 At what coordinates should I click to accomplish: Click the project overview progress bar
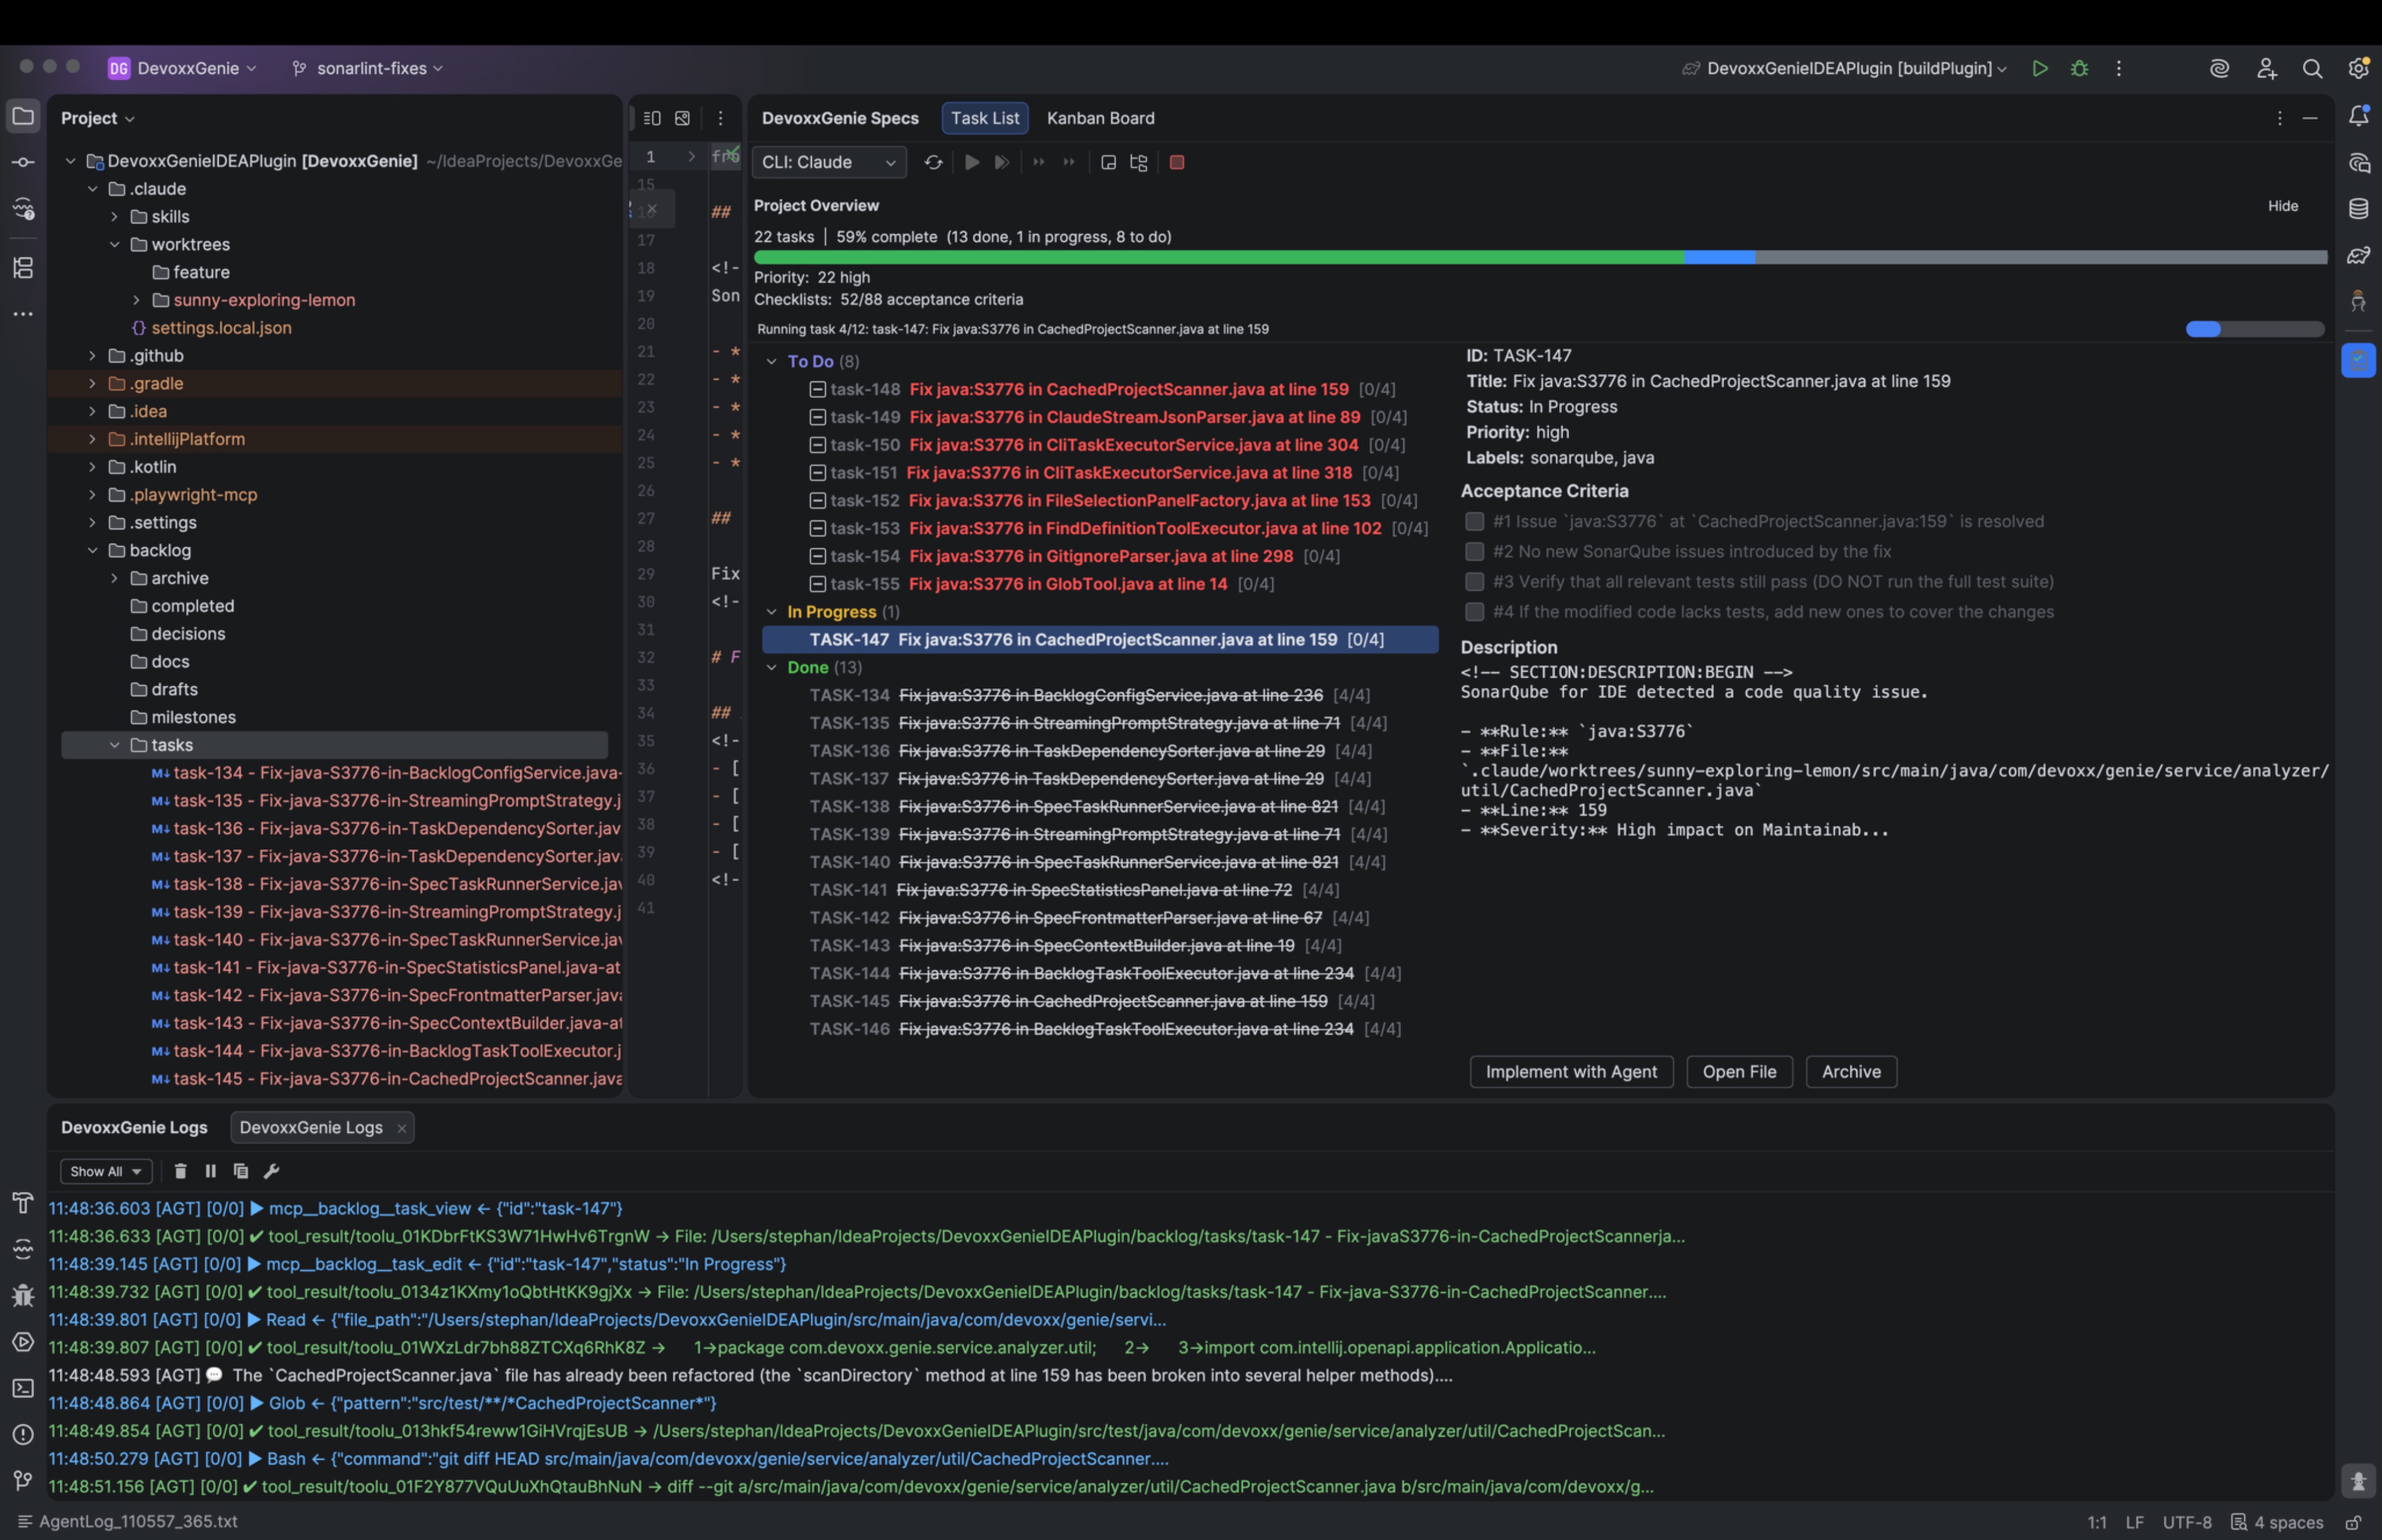[x=1540, y=258]
